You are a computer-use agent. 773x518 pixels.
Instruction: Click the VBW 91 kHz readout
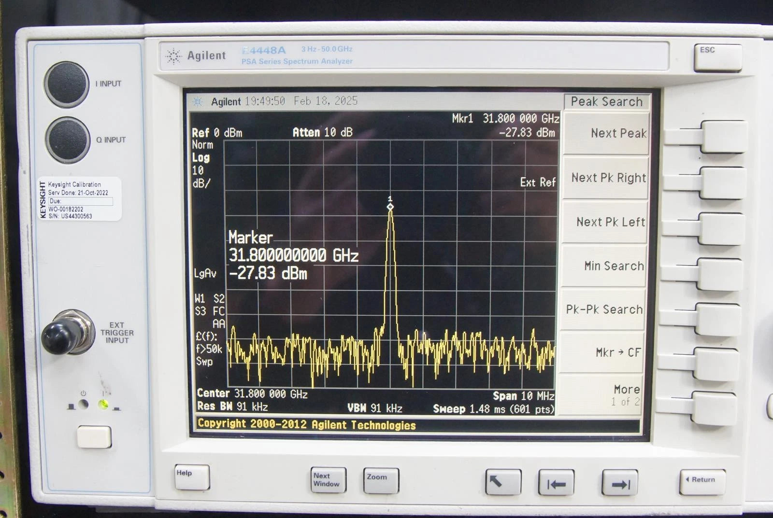pyautogui.click(x=375, y=408)
